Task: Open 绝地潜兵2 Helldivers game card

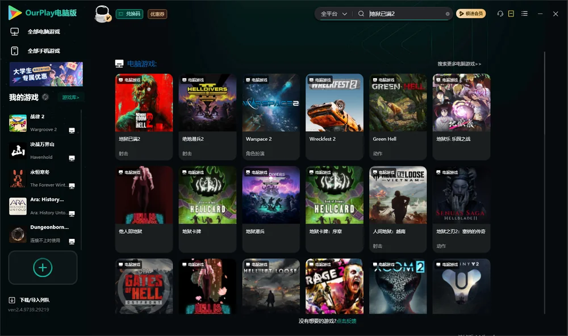Action: click(207, 116)
